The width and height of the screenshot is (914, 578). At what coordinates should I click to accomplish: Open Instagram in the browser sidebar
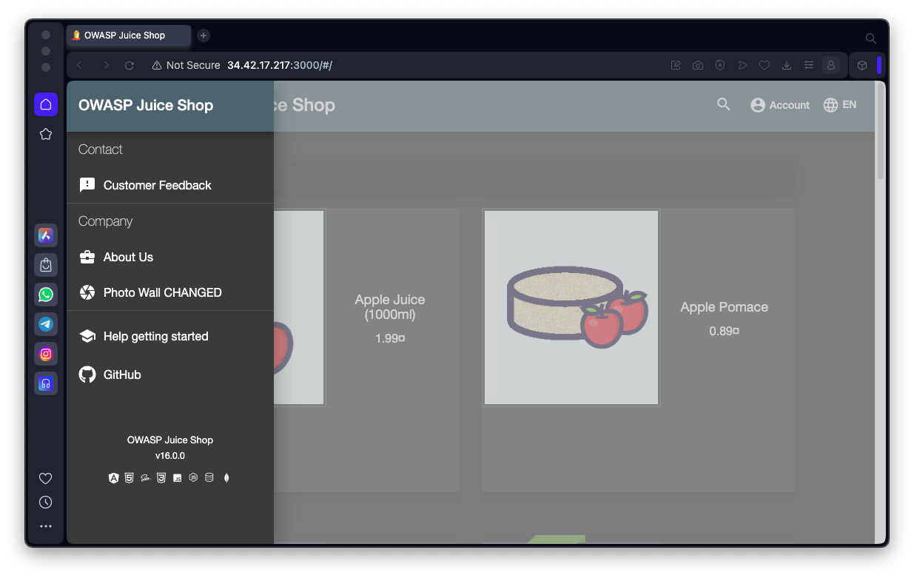[x=46, y=354]
